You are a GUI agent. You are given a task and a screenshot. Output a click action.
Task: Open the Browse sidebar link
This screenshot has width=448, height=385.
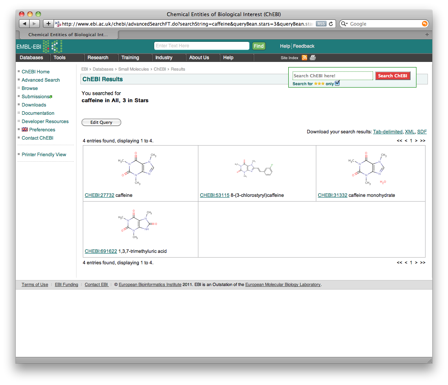click(x=30, y=88)
